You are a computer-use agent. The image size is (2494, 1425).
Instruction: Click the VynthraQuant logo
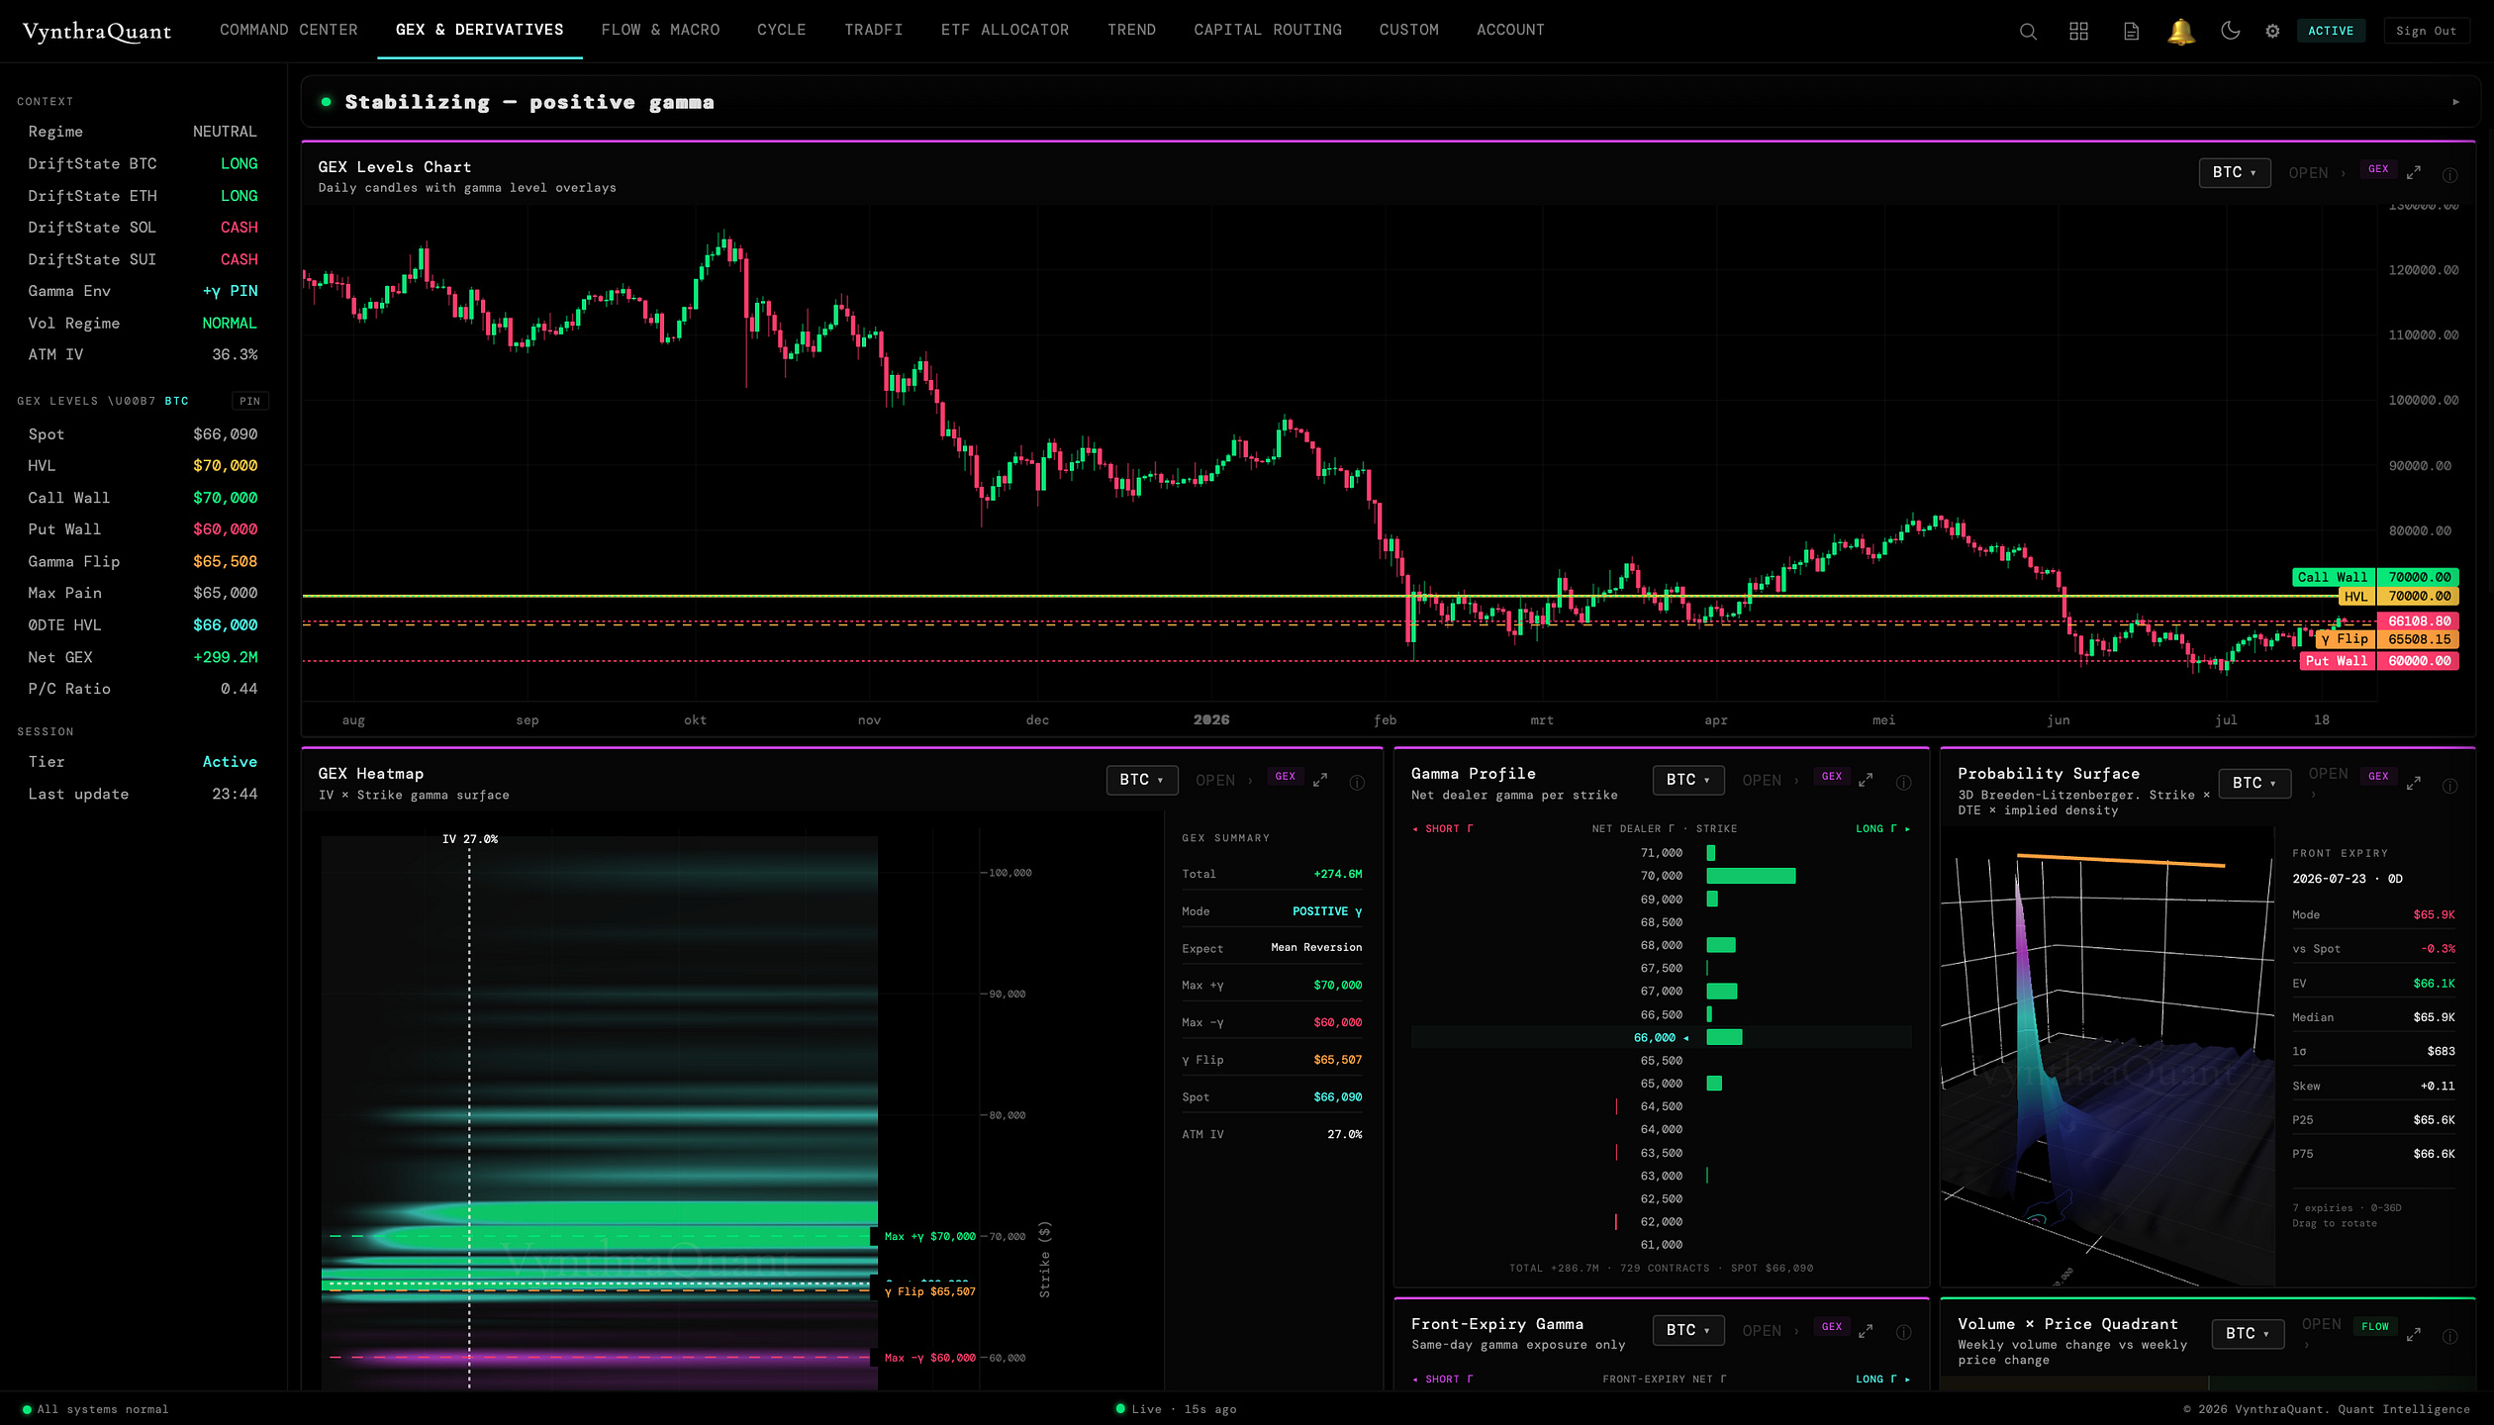pyautogui.click(x=97, y=31)
